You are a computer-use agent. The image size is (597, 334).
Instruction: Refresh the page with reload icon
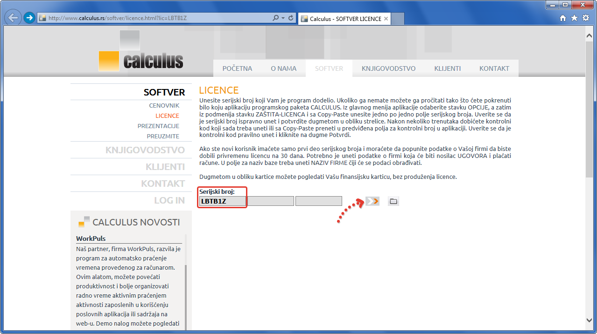291,18
